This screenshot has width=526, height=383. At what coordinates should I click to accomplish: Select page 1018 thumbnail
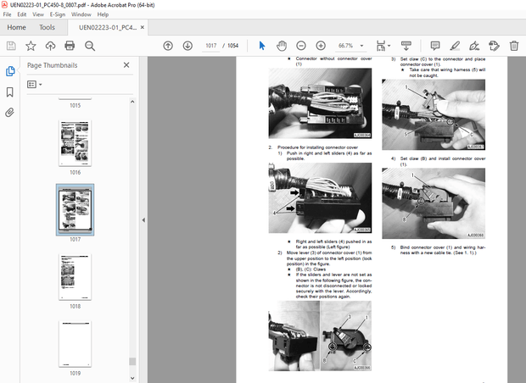tap(75, 277)
